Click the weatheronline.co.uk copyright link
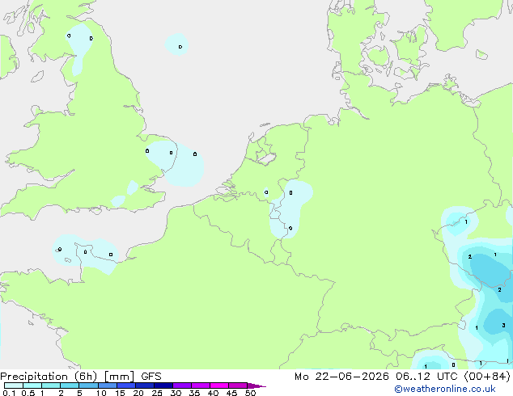The width and height of the screenshot is (513, 396). click(445, 389)
